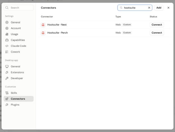Viewport: 175px width, 132px height.
Task: Click the Status column header
Action: pos(153,17)
